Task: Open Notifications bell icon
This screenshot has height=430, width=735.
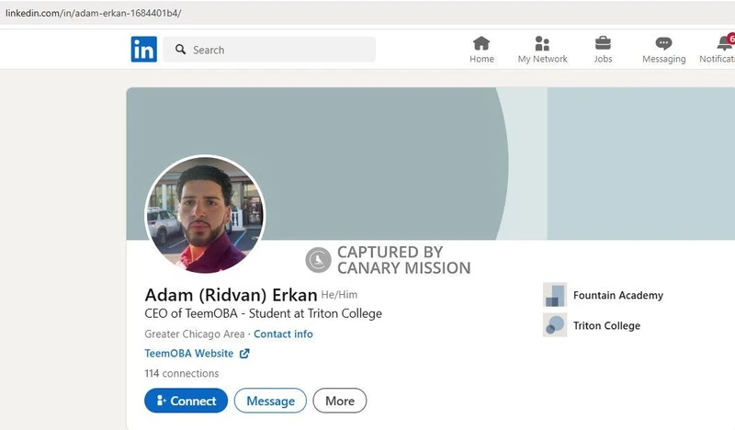Action: click(x=724, y=43)
